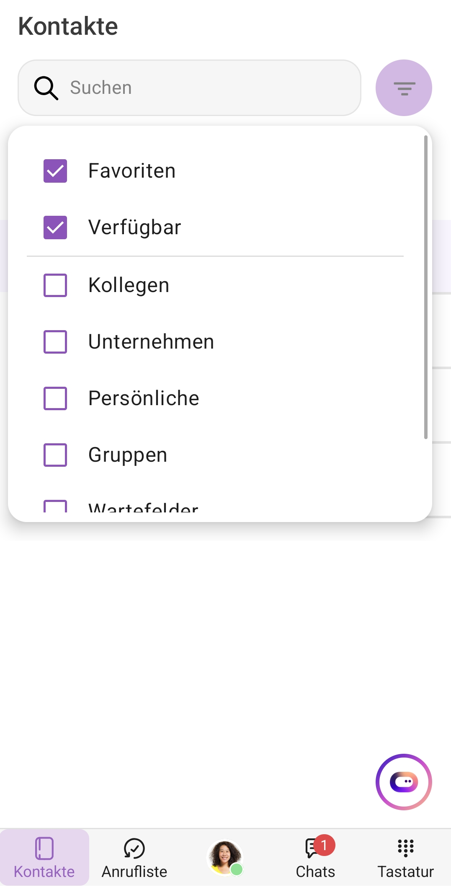This screenshot has height=887, width=451.
Task: Select the Kontakte book icon
Action: pos(44,849)
